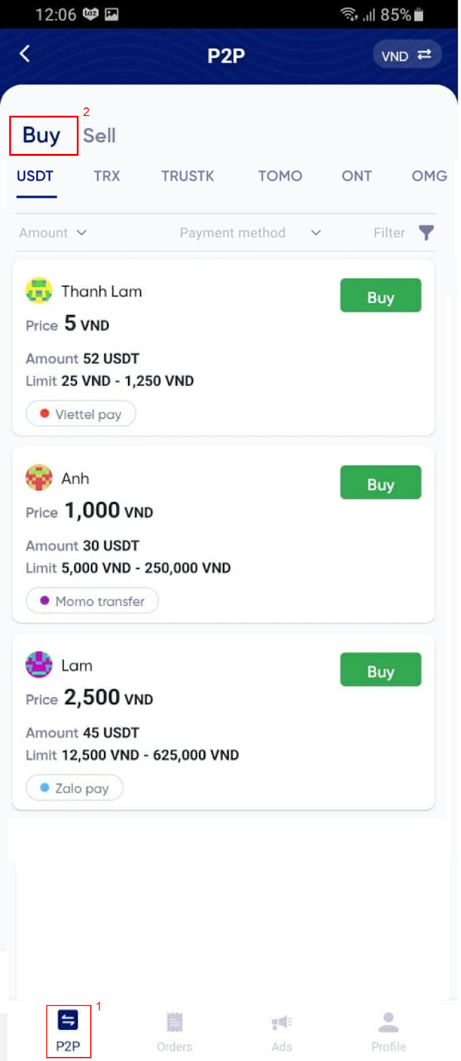Switch to the Sell mode
The image size is (461, 1061).
(x=99, y=135)
